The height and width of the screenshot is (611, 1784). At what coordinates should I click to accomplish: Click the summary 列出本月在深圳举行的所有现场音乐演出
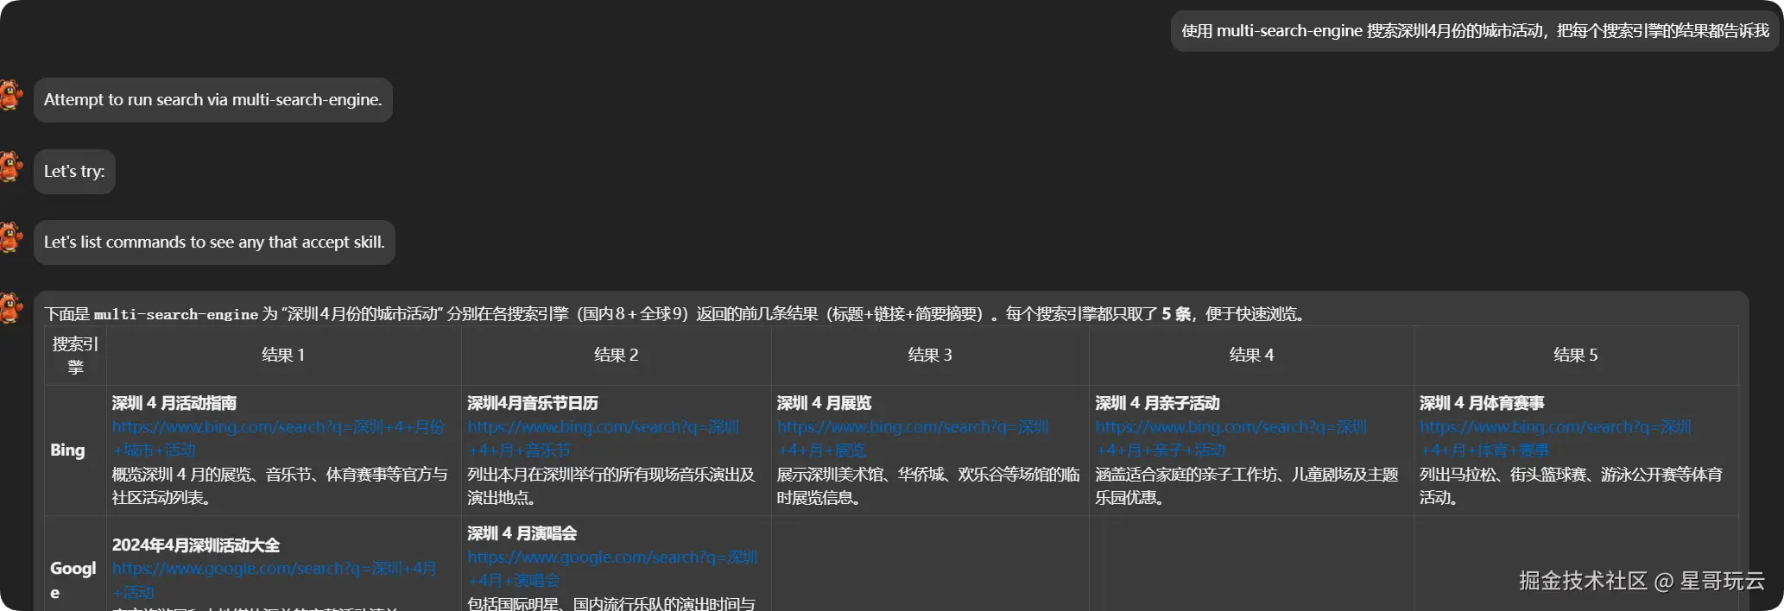pyautogui.click(x=610, y=486)
